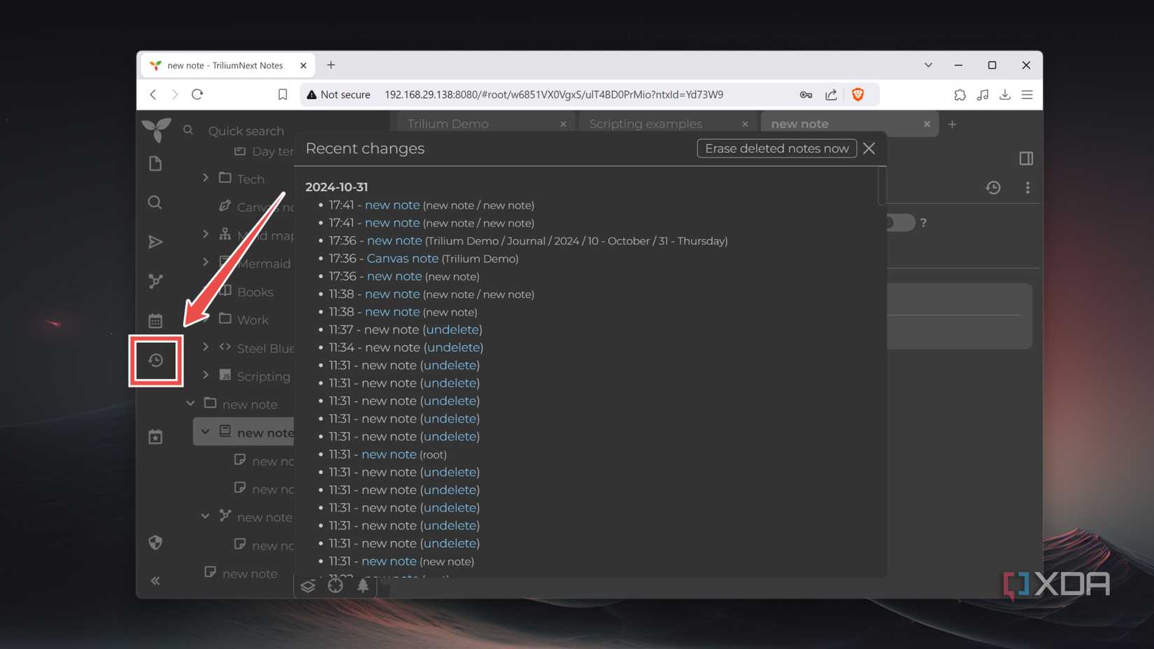
Task: Collapse the sidebar with the double-chevron
Action: pyautogui.click(x=155, y=580)
